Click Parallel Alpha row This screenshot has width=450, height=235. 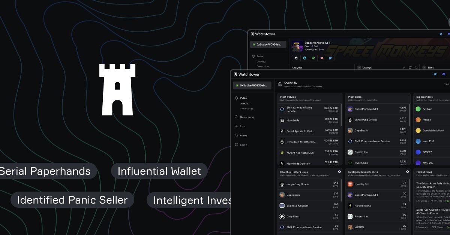377,205
